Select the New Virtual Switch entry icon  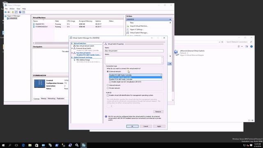coord(74,53)
